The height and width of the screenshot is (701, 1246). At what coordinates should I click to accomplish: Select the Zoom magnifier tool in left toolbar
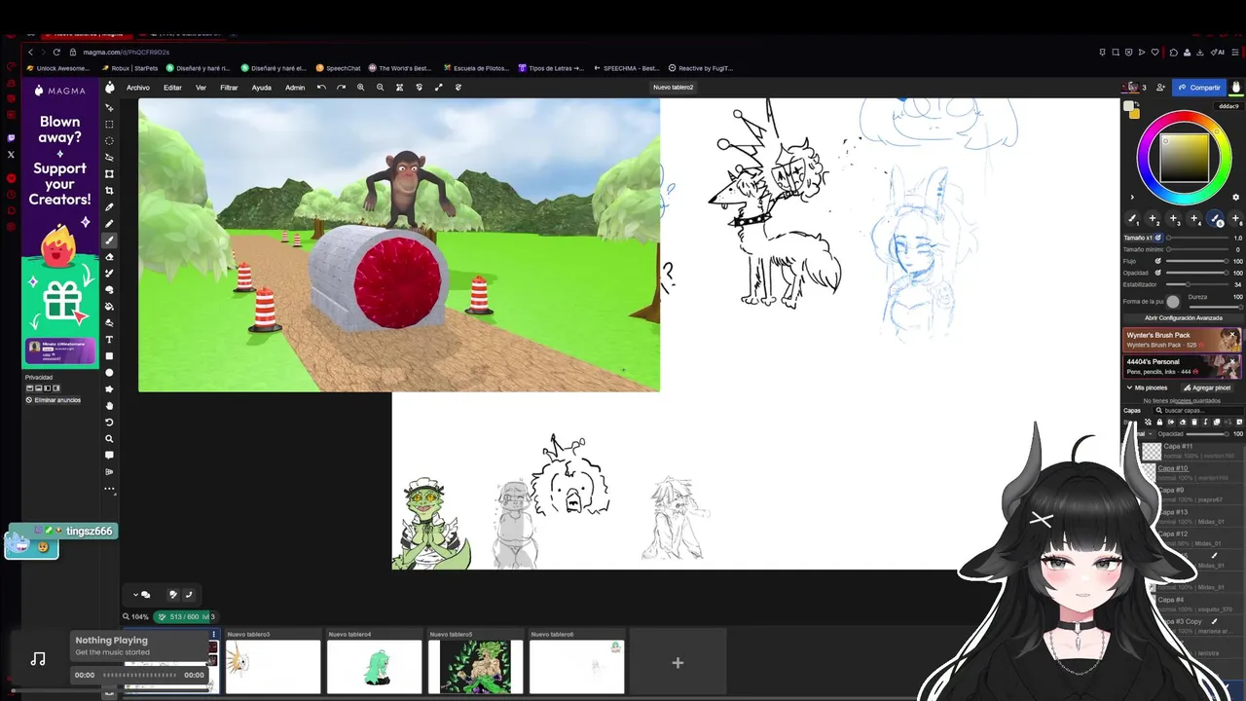click(x=109, y=437)
